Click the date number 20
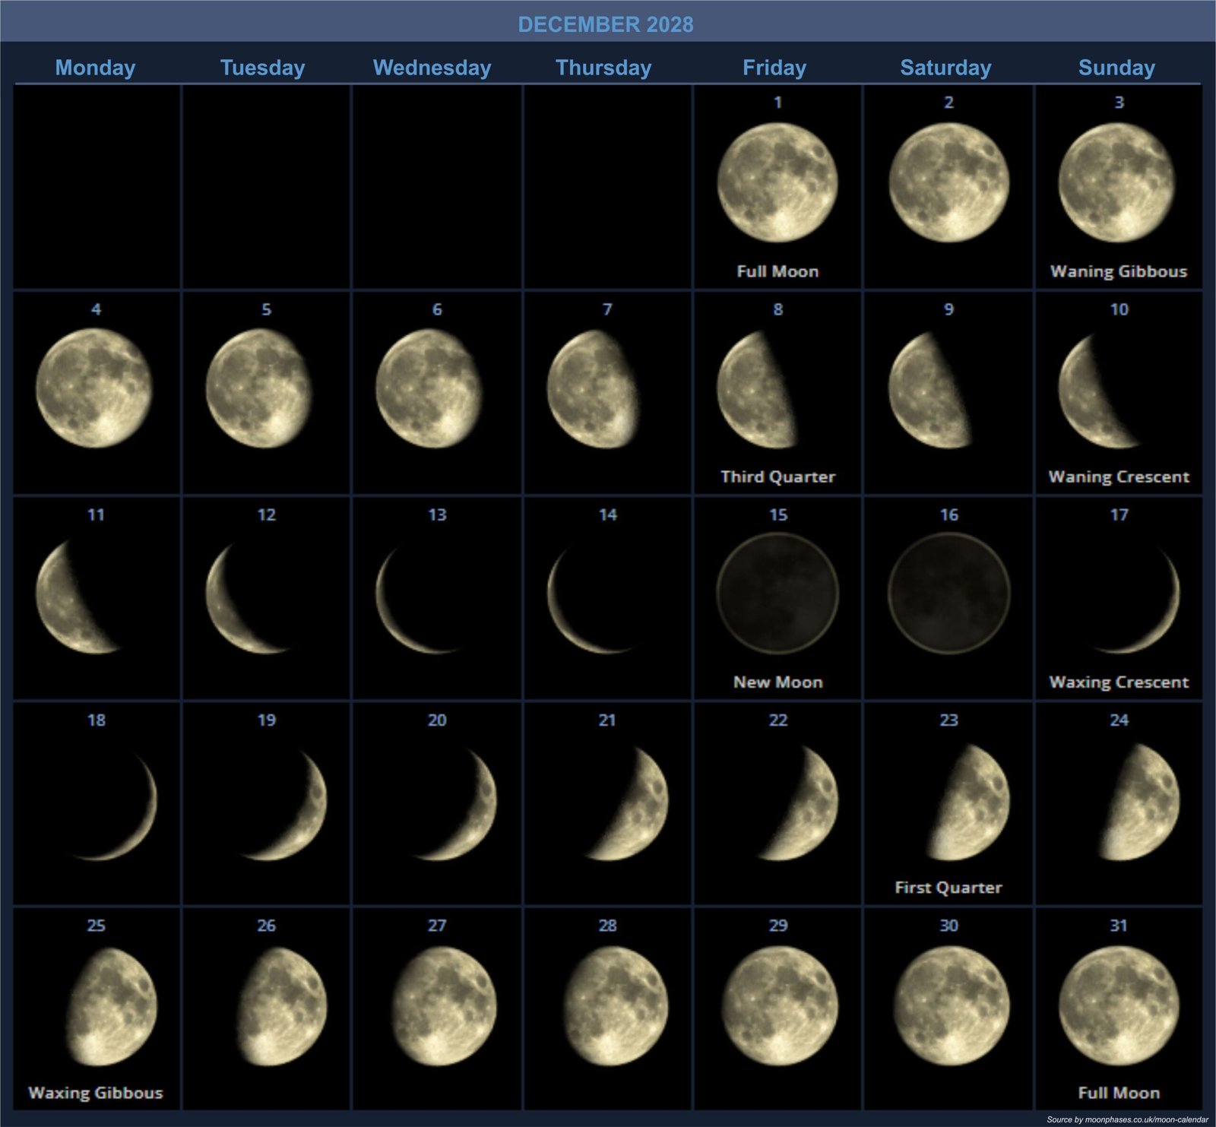Screen dimensions: 1216x1127 (437, 720)
